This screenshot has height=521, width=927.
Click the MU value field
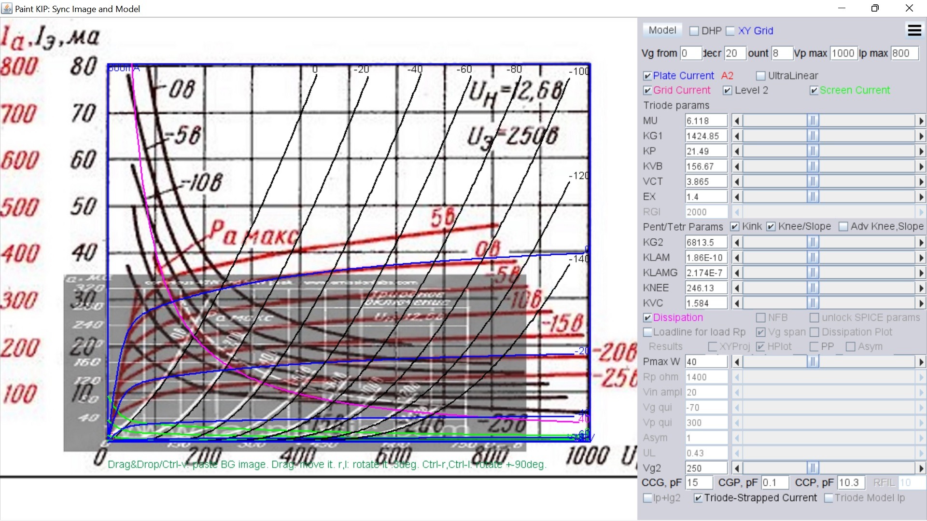[706, 121]
